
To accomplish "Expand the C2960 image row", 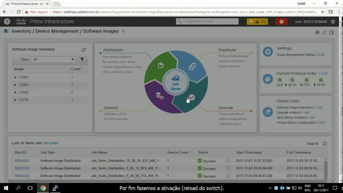I will tap(16, 85).
